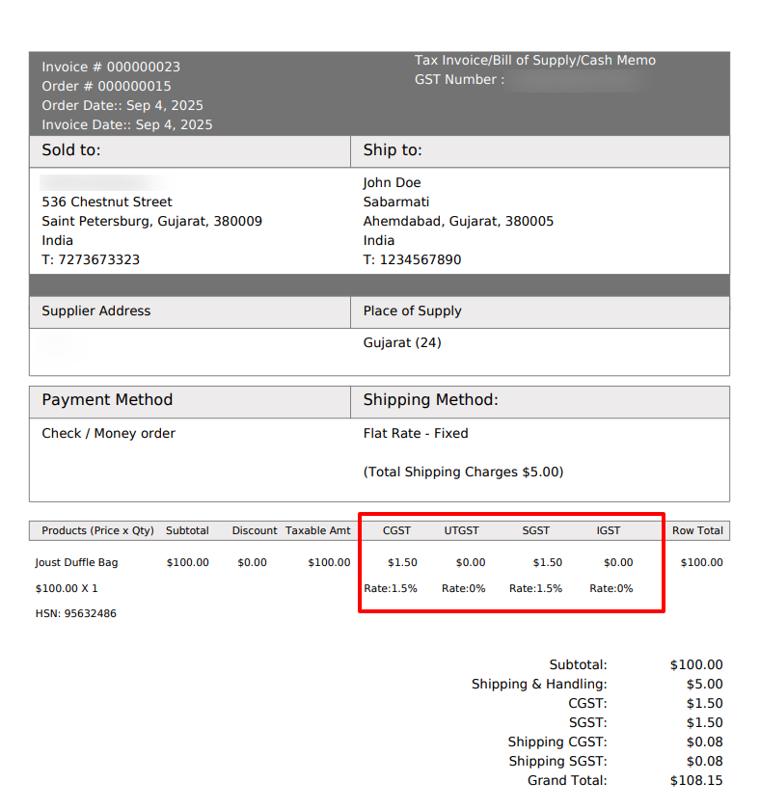
Task: Click the GST Number label
Action: (459, 79)
